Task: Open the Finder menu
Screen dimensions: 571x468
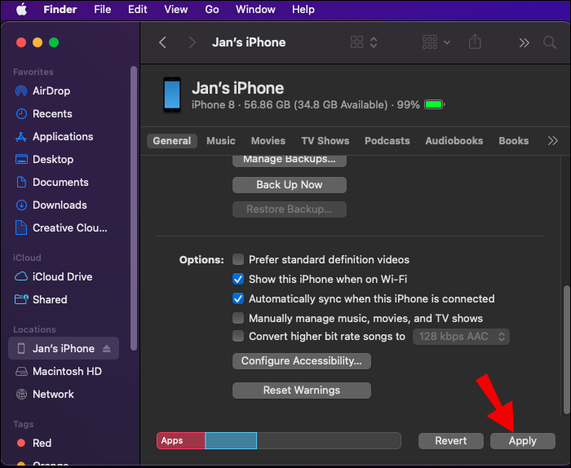Action: (60, 10)
